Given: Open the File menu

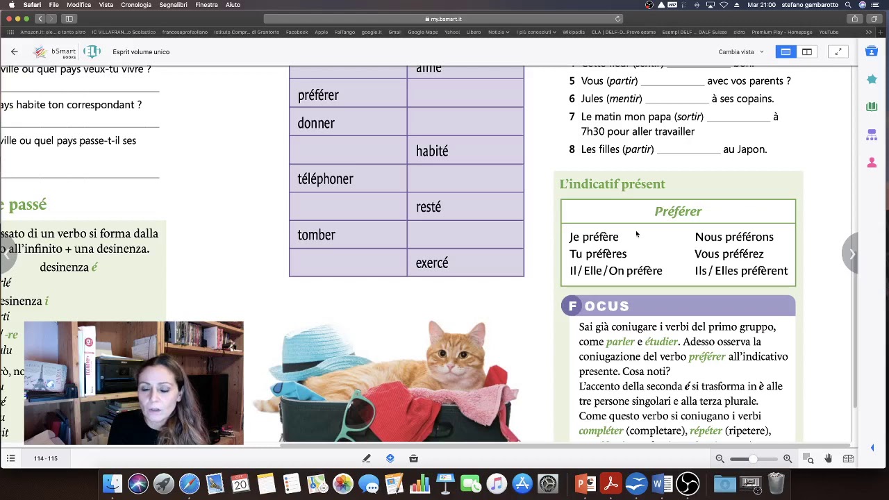Looking at the screenshot, I should 53,5.
